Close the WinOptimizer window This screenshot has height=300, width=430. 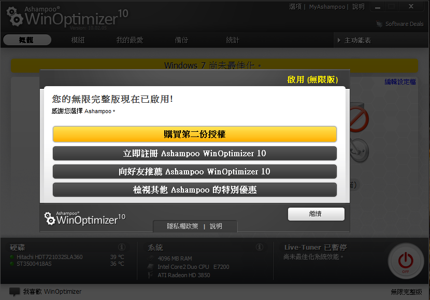411,7
